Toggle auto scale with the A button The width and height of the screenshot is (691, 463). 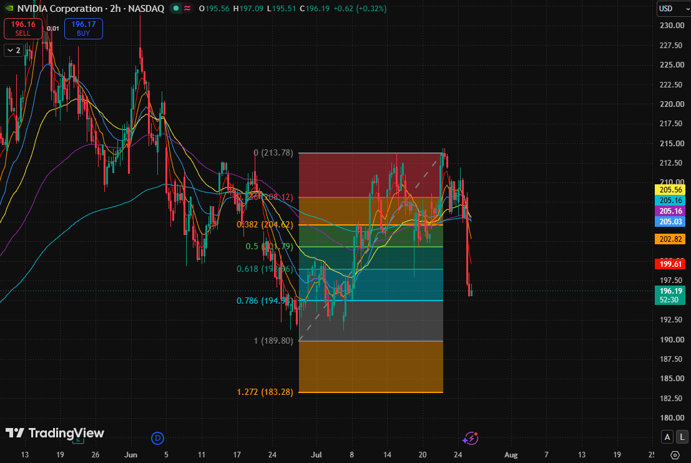[667, 437]
